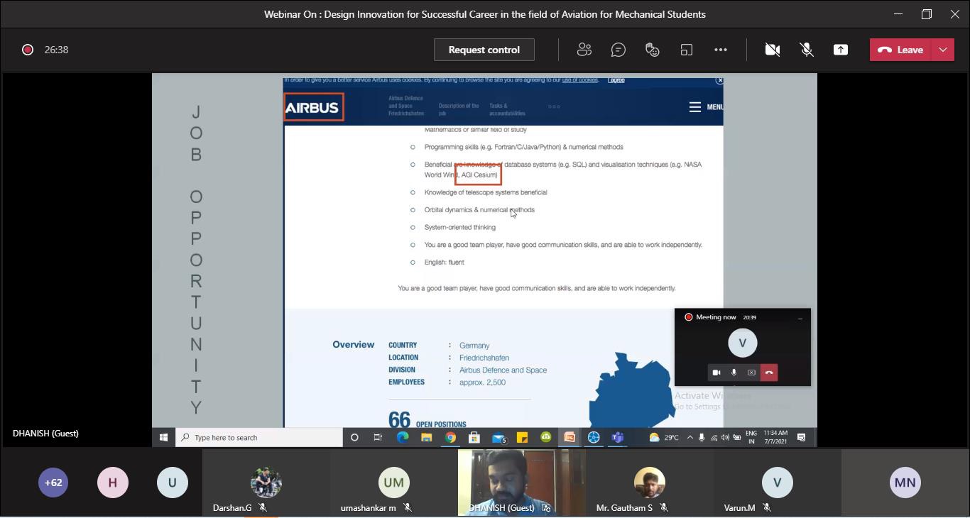Show hidden system tray icons
970x518 pixels.
[x=690, y=437]
